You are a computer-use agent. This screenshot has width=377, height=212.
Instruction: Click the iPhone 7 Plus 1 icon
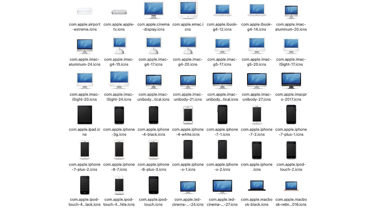tap(291, 114)
